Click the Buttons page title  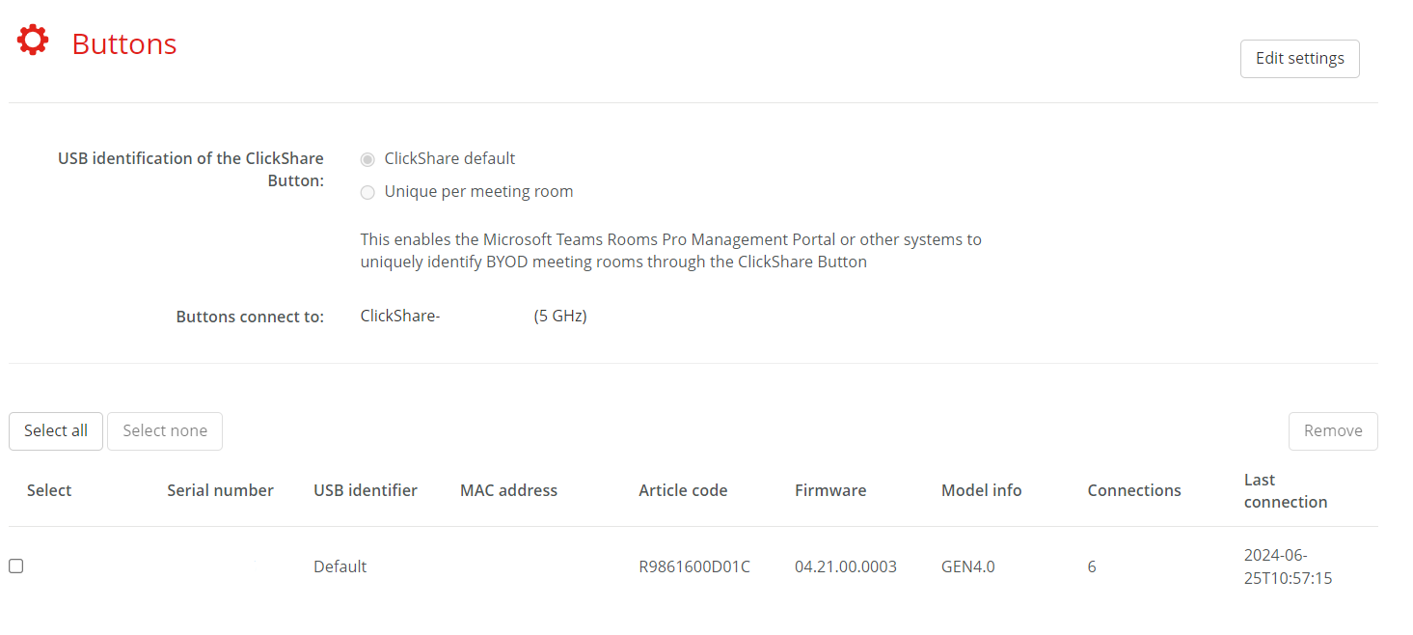(124, 44)
